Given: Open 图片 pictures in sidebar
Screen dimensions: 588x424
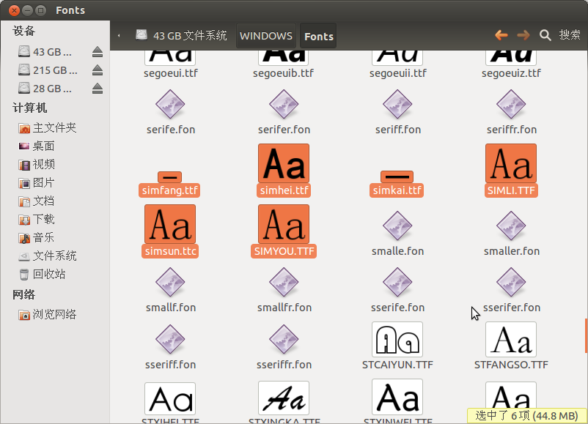Looking at the screenshot, I should pos(37,183).
